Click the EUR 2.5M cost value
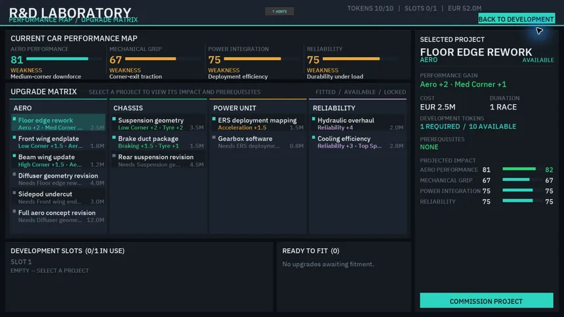Viewport: 564px width, 317px height. click(437, 107)
